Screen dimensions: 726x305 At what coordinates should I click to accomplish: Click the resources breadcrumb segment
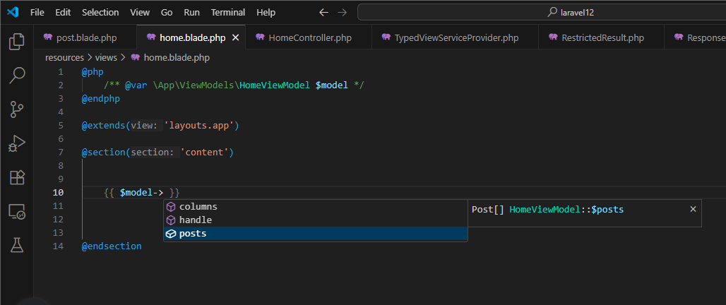coord(64,58)
